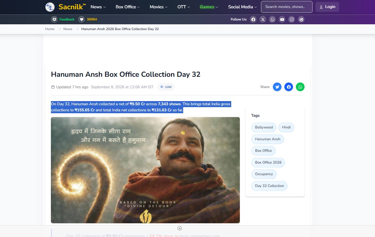The height and width of the screenshot is (237, 375).
Task: Close the bottom ad banner
Action: [x=180, y=228]
